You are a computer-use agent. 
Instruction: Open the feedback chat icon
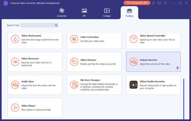point(159,3)
